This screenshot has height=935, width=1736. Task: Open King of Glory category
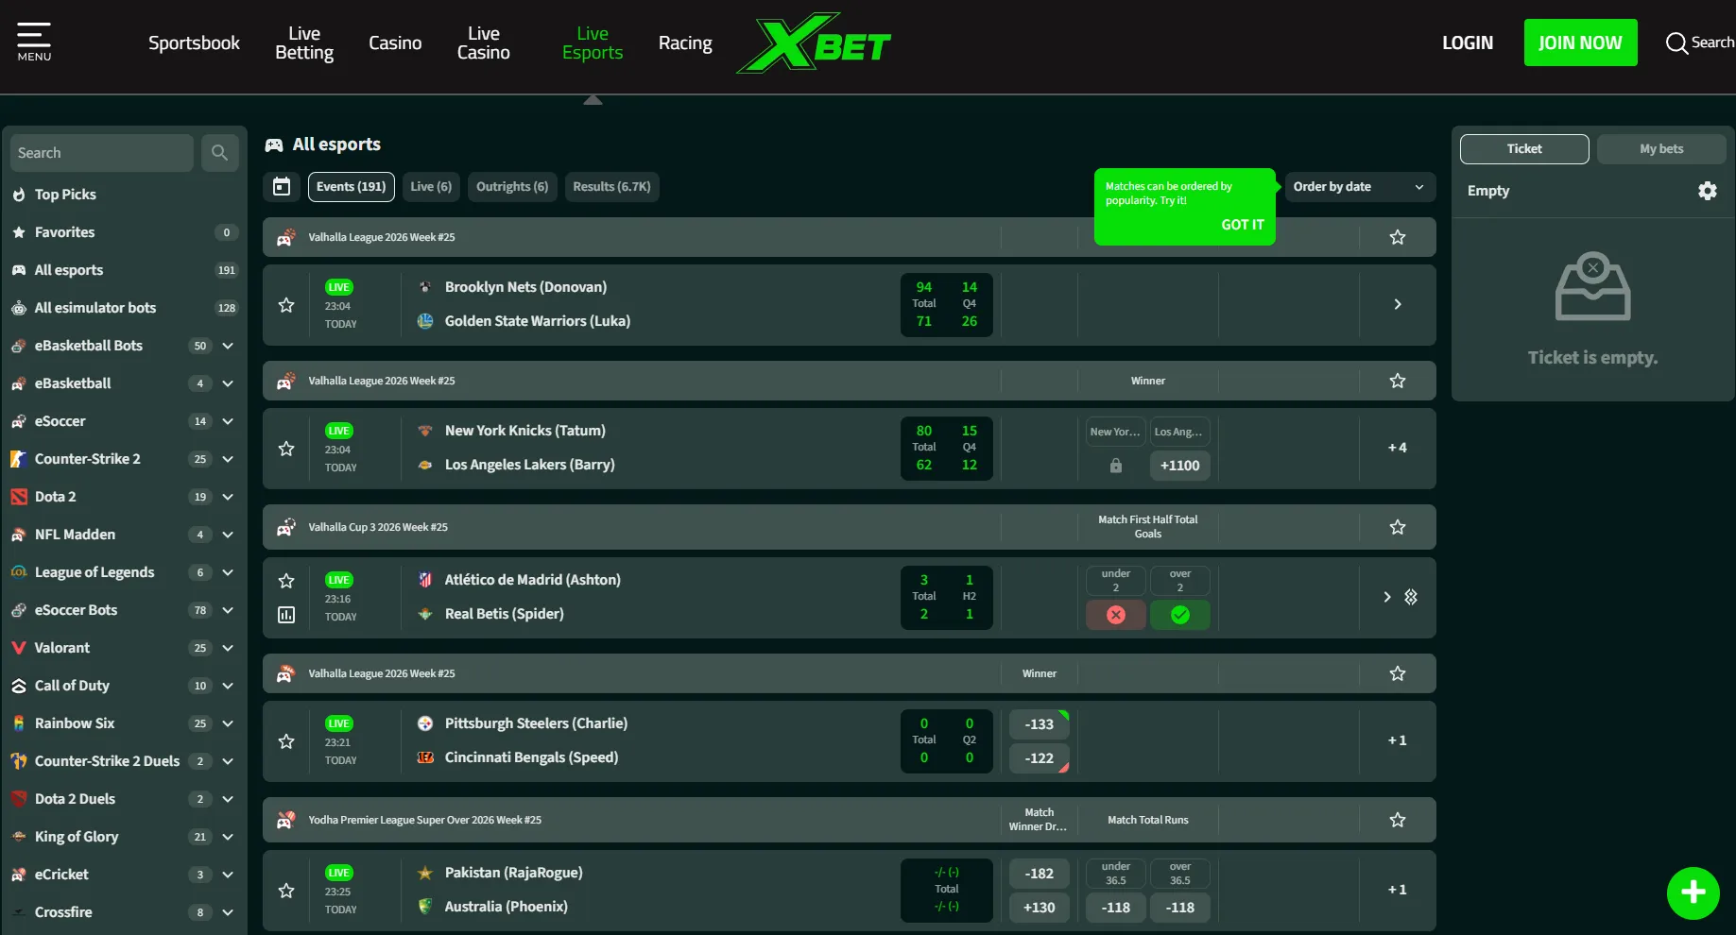click(124, 837)
